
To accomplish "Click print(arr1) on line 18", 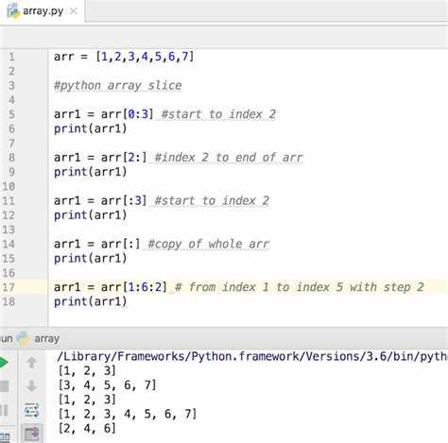I will (x=91, y=301).
